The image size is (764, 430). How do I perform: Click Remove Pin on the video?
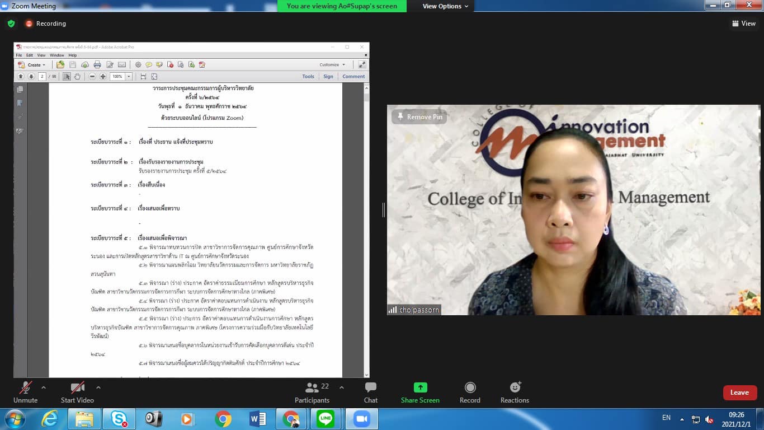(419, 117)
